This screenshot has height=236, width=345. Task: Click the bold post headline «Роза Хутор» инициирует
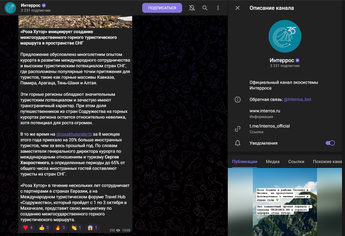click(x=69, y=37)
